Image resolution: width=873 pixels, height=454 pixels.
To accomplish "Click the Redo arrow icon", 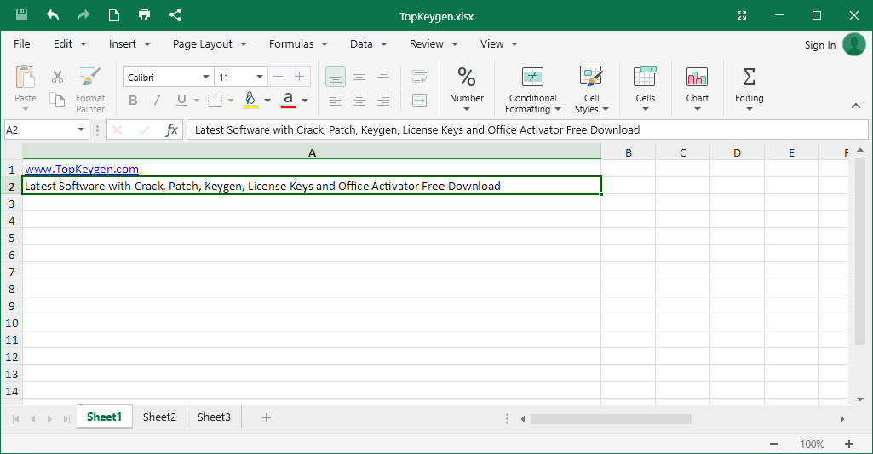I will (83, 15).
